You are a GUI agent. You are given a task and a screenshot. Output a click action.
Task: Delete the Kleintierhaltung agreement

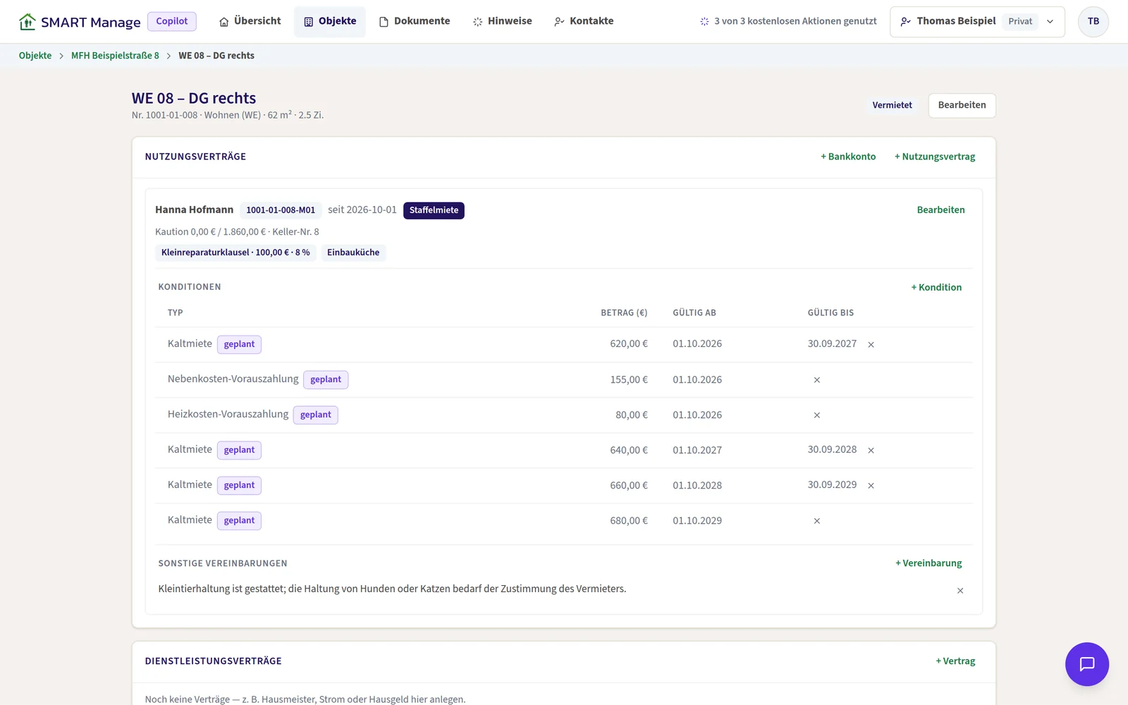click(960, 591)
